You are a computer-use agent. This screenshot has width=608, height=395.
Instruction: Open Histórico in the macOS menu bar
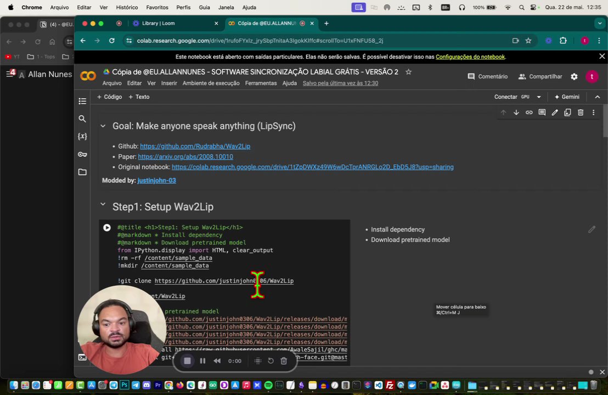127,7
